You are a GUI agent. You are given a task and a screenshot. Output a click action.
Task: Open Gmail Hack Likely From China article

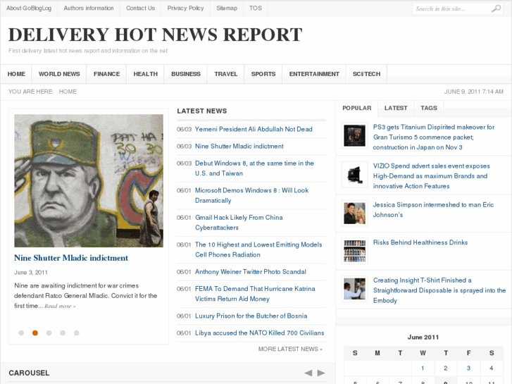239,222
